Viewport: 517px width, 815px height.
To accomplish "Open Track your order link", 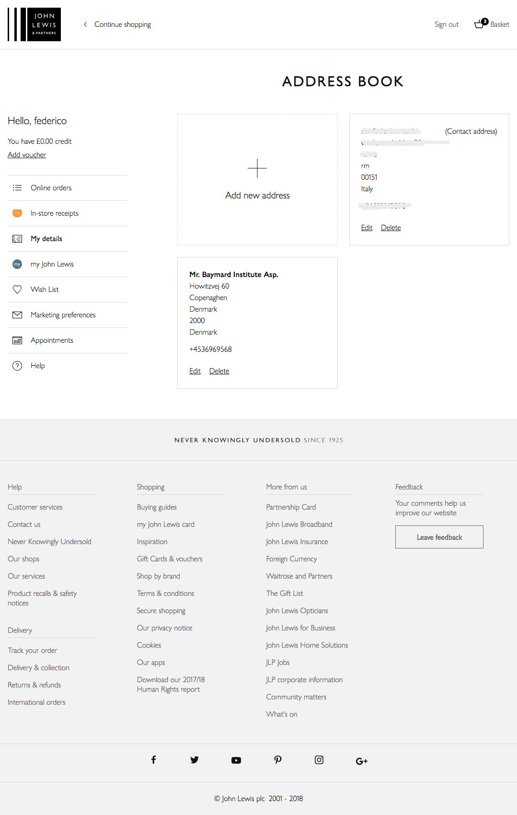I will pos(32,651).
